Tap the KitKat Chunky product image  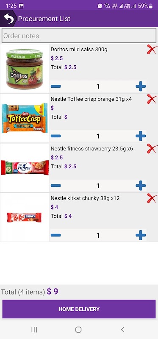pyautogui.click(x=25, y=217)
